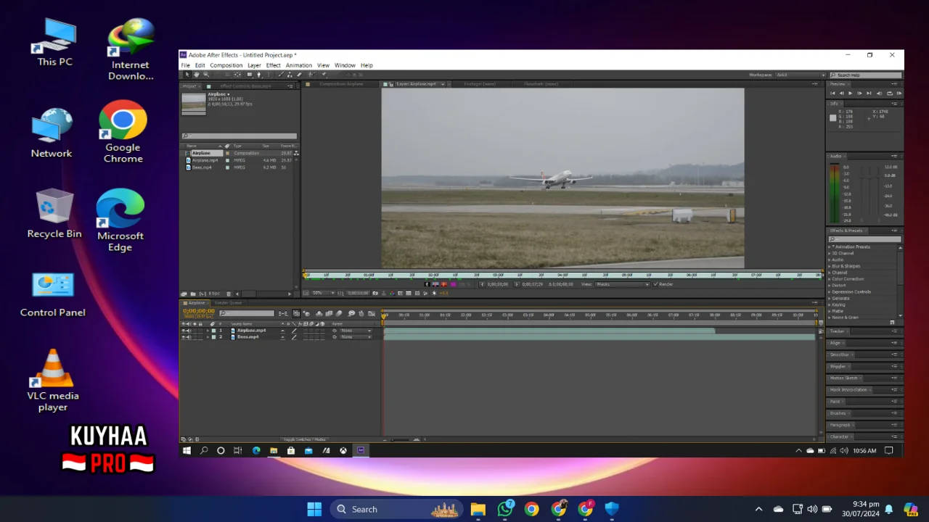Open the File menu
The image size is (929, 522).
[x=185, y=65]
